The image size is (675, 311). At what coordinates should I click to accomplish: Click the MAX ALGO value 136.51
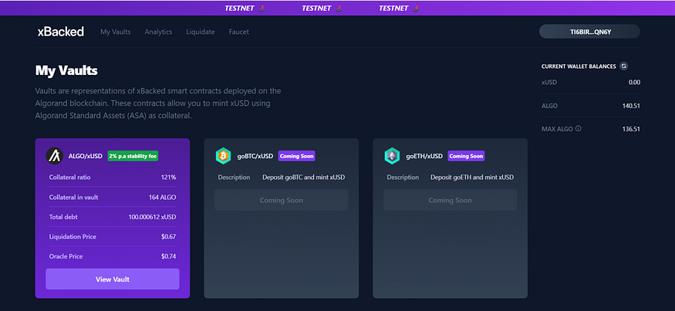coord(631,129)
